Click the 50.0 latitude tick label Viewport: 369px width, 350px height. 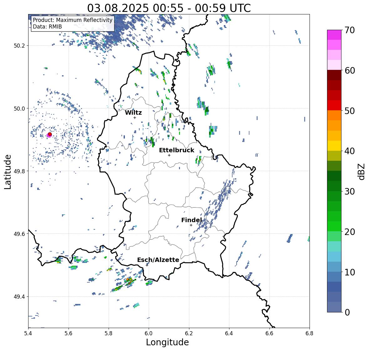tap(19, 109)
